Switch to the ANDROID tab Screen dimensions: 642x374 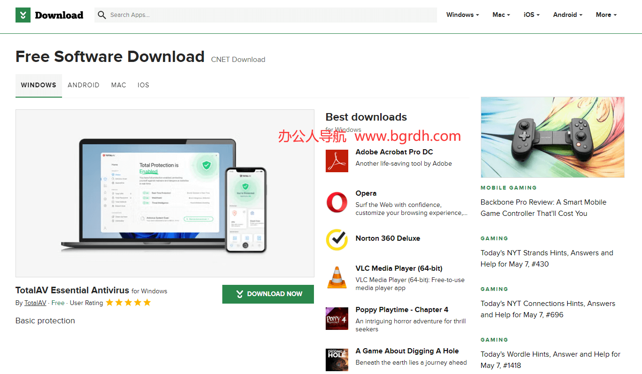(84, 85)
